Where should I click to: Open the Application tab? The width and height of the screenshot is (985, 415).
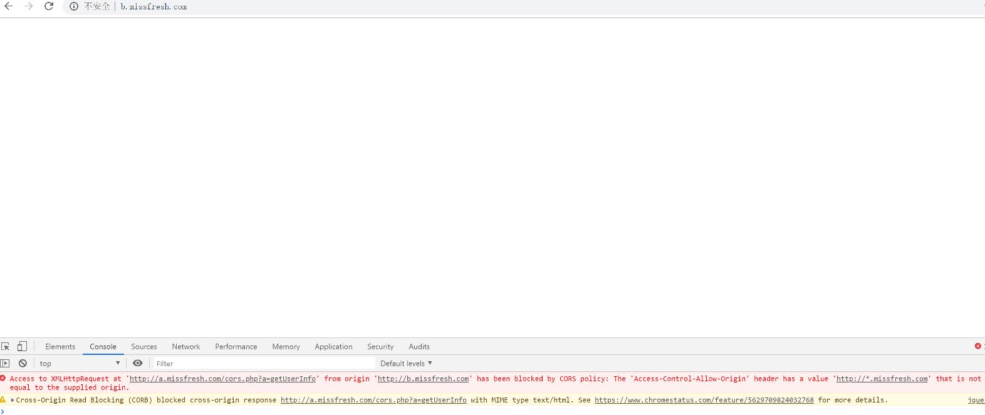(x=333, y=346)
